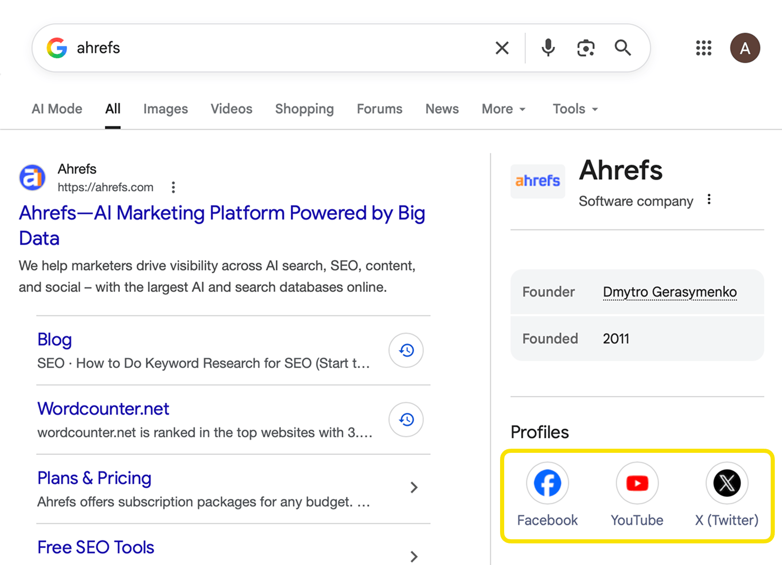This screenshot has width=782, height=565.
Task: Switch to the Images tab
Action: point(165,109)
